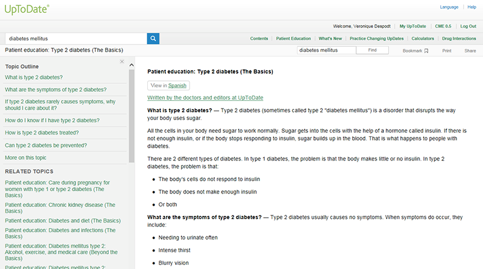Open CME 0.5 credits
483x269 pixels.
[443, 26]
